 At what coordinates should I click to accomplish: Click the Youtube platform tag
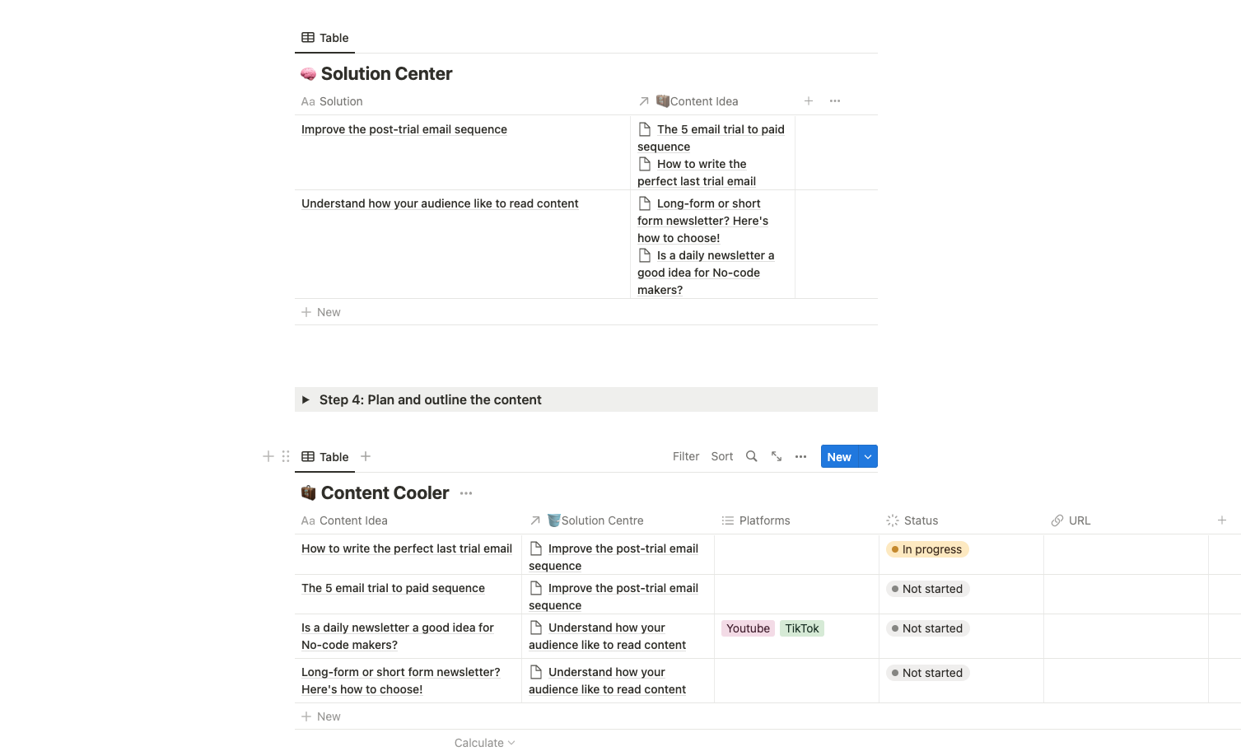(x=748, y=628)
